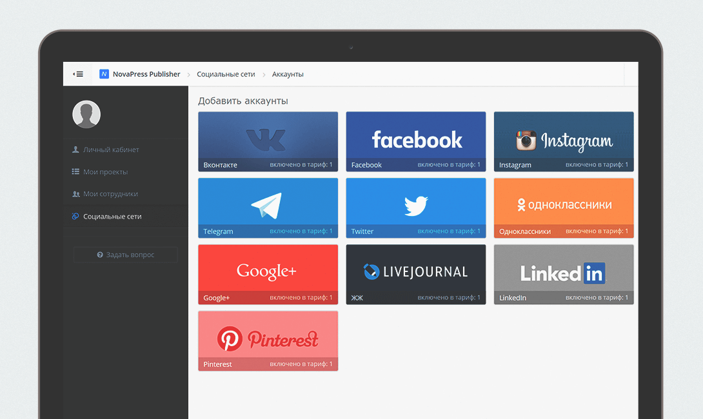
Task: Collapse sidebar with hamburger menu icon
Action: [78, 74]
